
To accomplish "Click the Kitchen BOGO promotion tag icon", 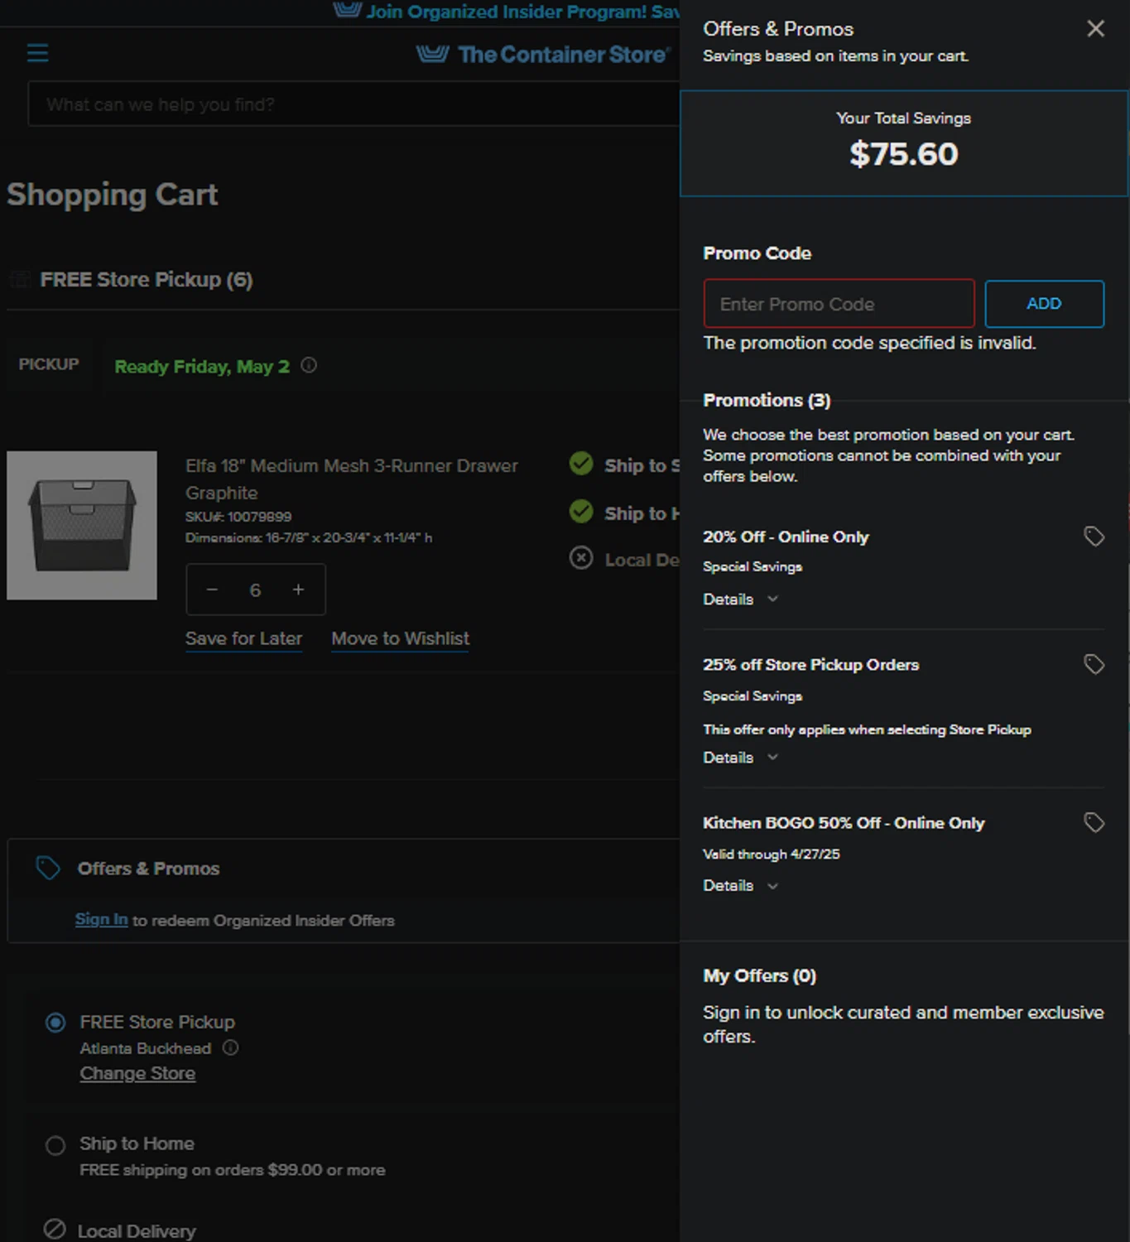I will coord(1094,822).
